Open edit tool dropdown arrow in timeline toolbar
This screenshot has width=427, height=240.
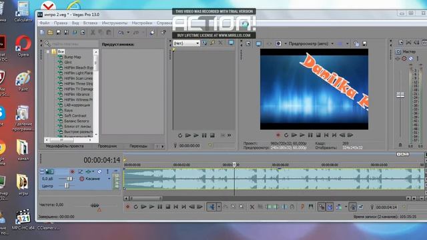click(x=218, y=207)
